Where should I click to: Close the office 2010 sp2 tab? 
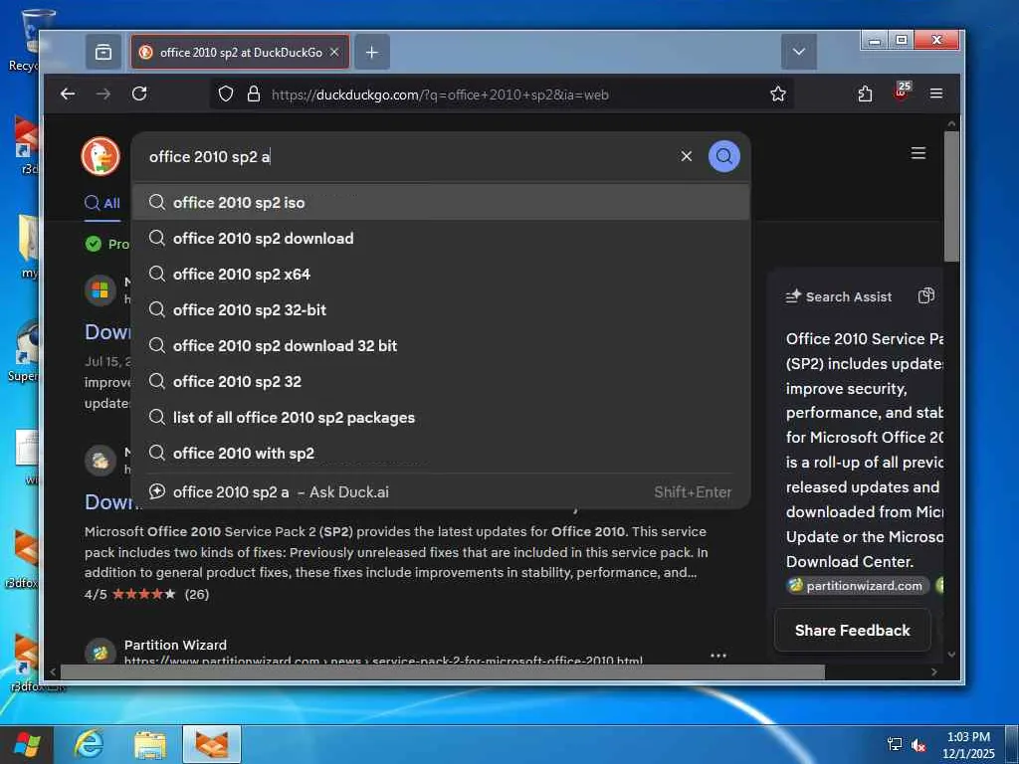(x=334, y=53)
